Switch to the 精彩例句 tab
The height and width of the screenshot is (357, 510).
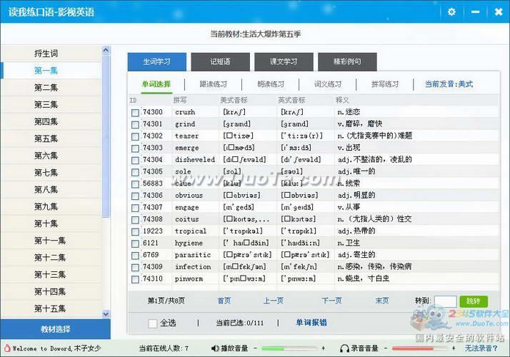point(347,62)
